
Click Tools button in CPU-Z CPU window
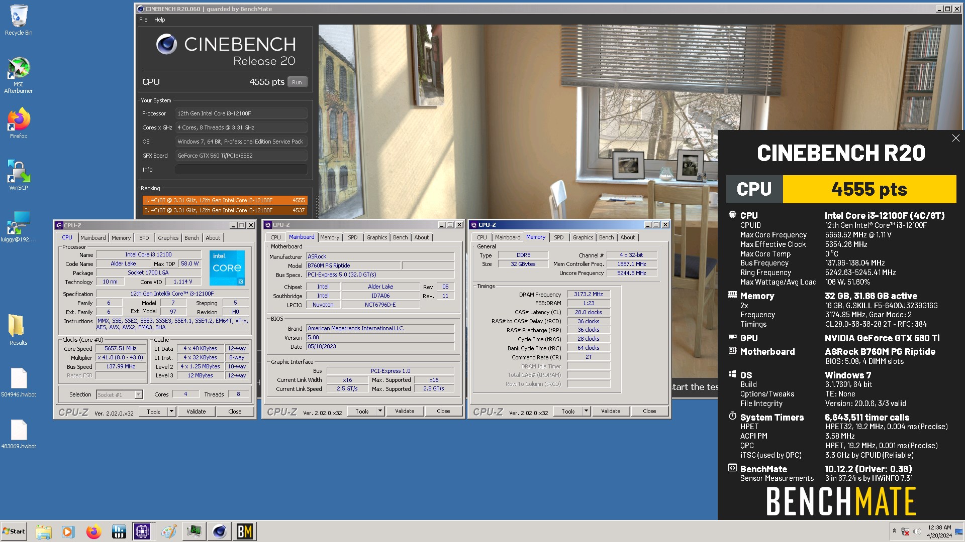[x=154, y=412]
